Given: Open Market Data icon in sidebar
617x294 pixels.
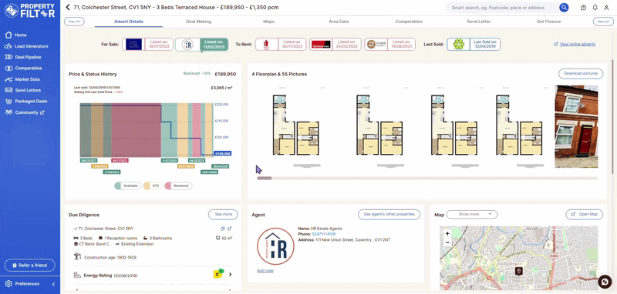Looking at the screenshot, I should pos(8,79).
